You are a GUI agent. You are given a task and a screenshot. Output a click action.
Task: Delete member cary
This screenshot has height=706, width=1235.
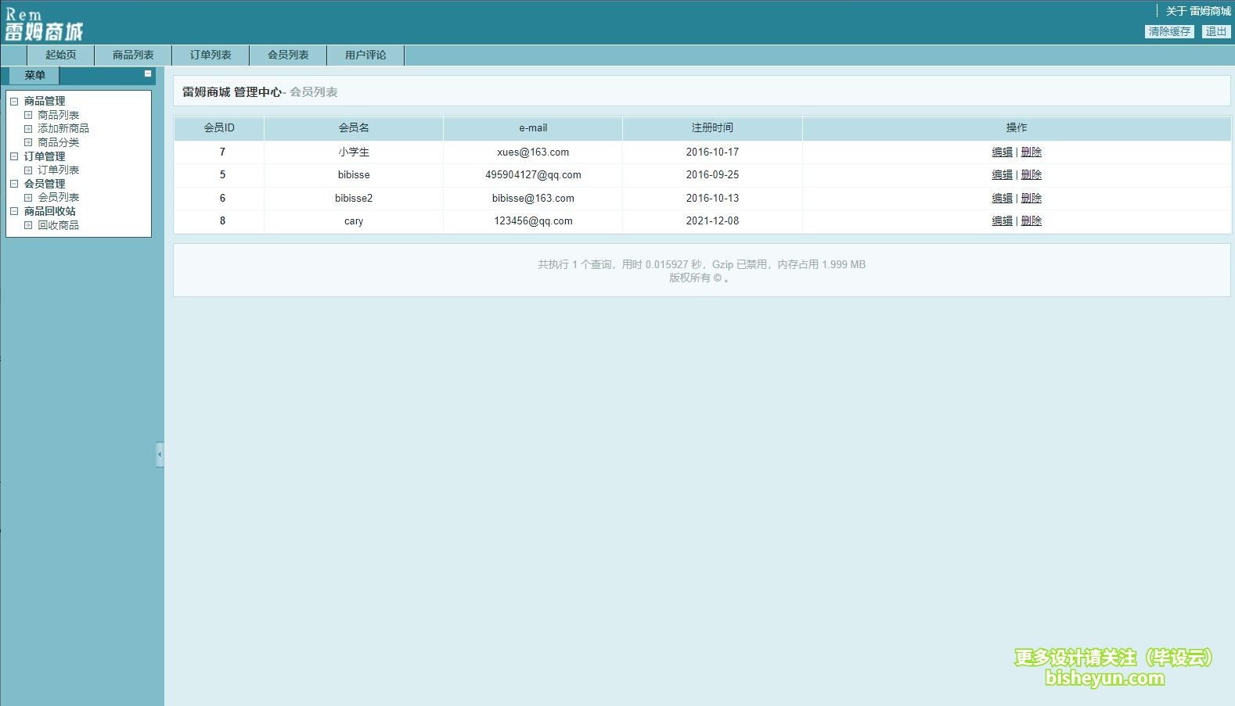coord(1032,220)
